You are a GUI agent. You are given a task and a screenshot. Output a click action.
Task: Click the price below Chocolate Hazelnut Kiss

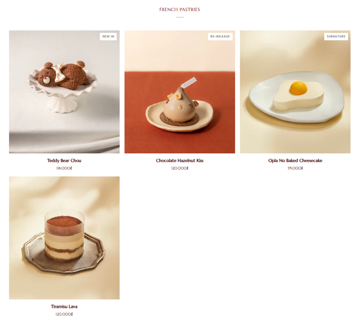pyautogui.click(x=180, y=168)
